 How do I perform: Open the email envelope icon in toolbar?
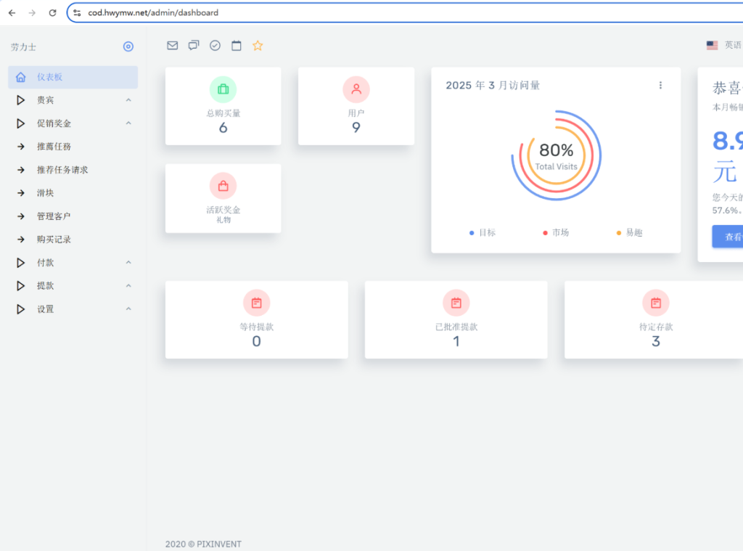[173, 46]
